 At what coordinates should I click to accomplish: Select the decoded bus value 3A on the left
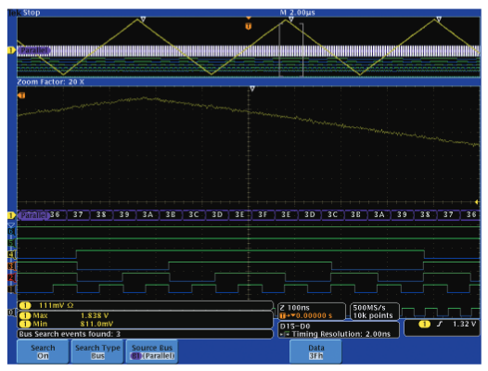click(148, 214)
